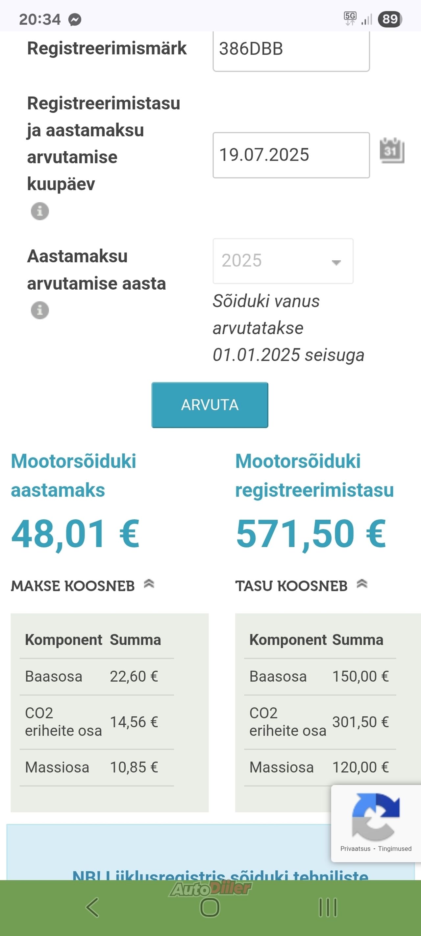This screenshot has width=421, height=936.
Task: Open recent apps navigation button
Action: (328, 907)
